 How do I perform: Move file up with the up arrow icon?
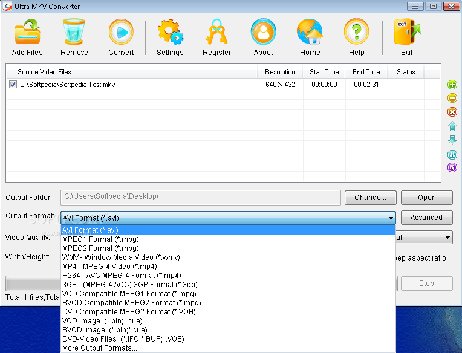pyautogui.click(x=452, y=126)
